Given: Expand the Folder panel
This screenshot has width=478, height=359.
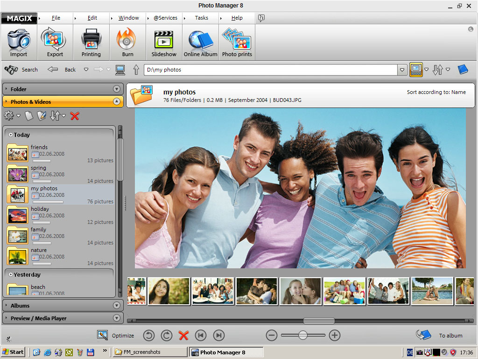Looking at the screenshot, I should pyautogui.click(x=115, y=88).
